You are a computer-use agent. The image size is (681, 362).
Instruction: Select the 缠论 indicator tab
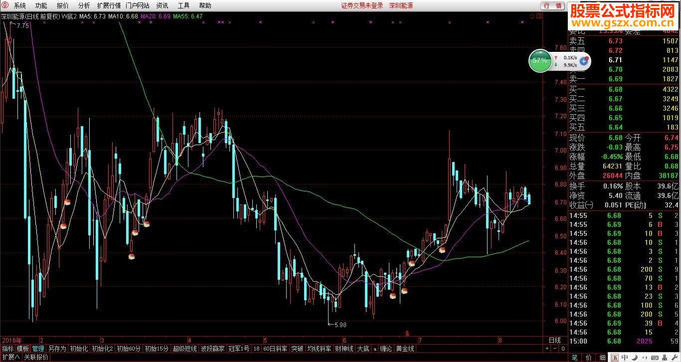click(x=386, y=349)
